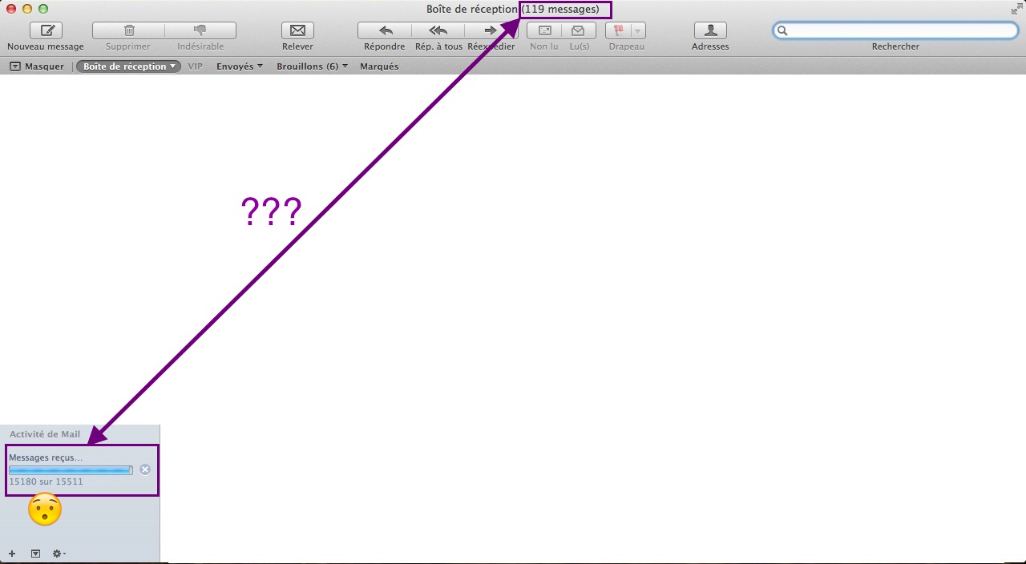Mark message as read with Lu(s)
The width and height of the screenshot is (1026, 564).
click(x=578, y=30)
